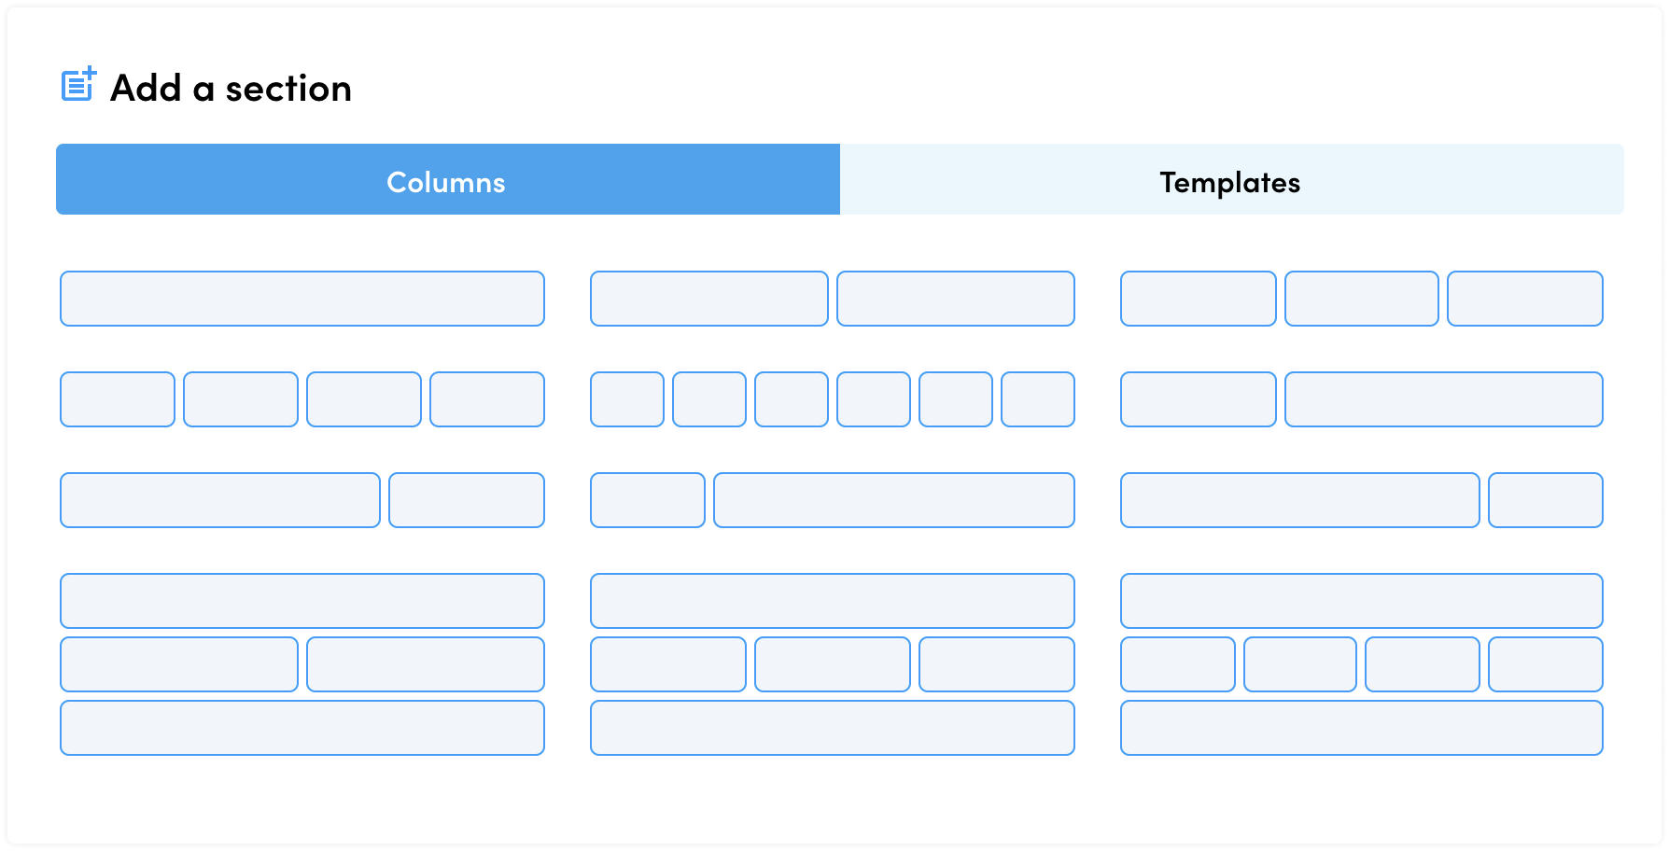This screenshot has width=1669, height=851.
Task: Click right box of two-column layout
Action: coord(956,299)
